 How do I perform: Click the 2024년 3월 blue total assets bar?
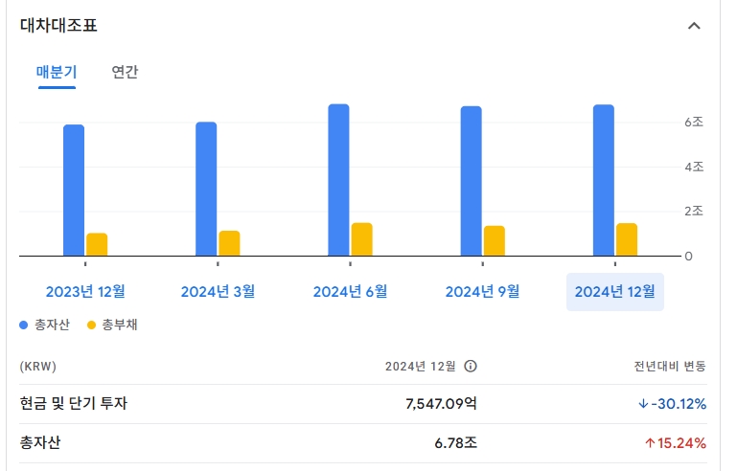(x=206, y=189)
